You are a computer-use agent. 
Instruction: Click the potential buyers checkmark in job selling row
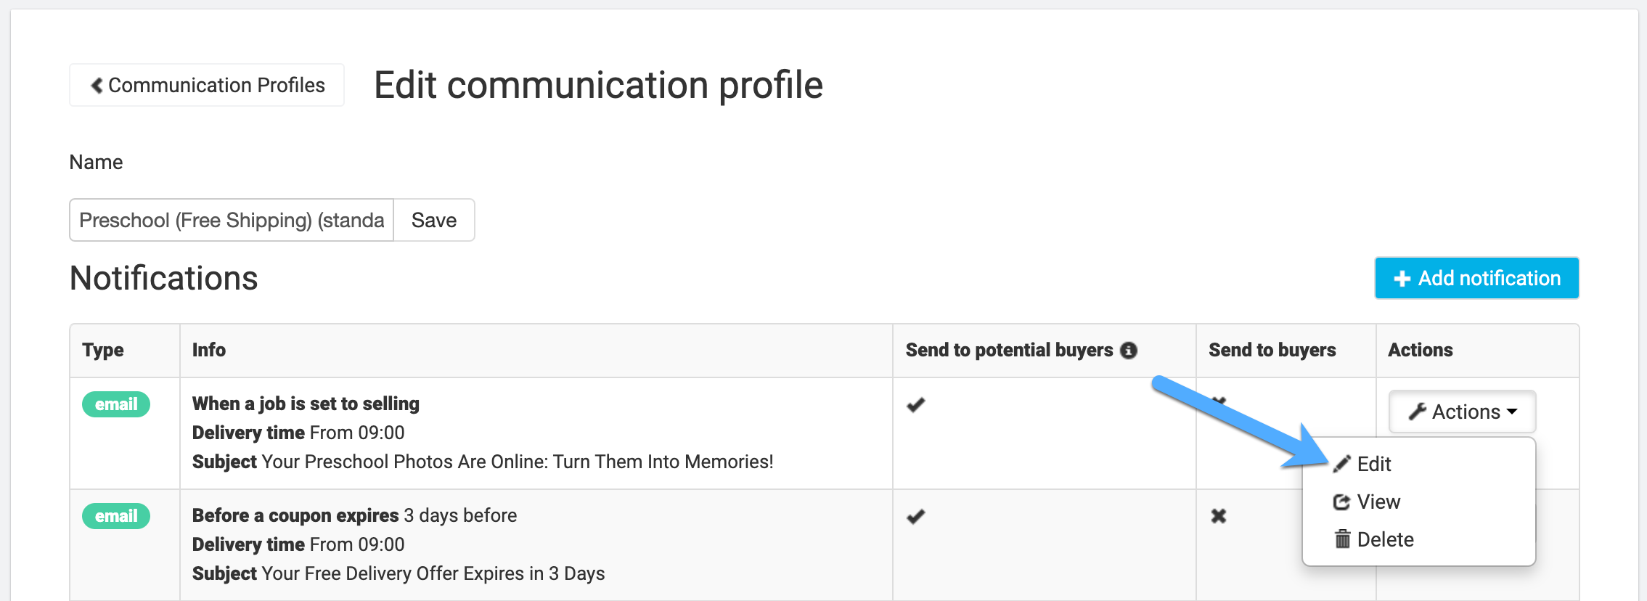[x=915, y=405]
